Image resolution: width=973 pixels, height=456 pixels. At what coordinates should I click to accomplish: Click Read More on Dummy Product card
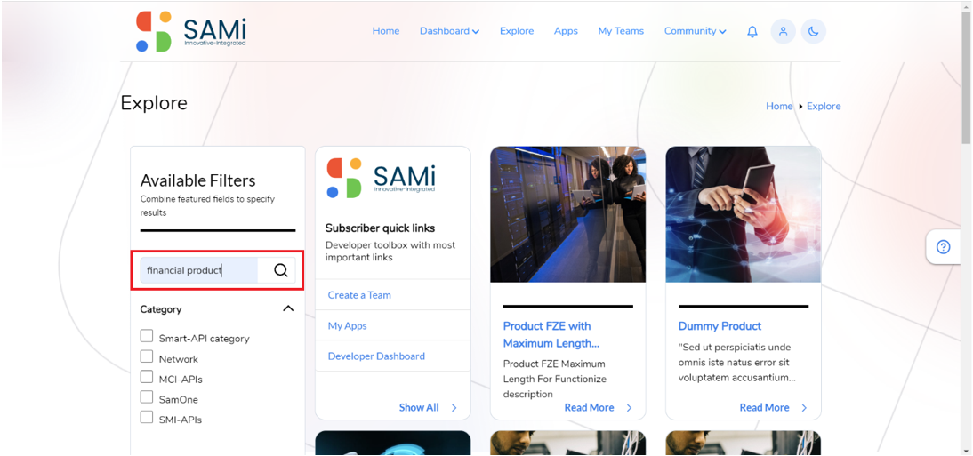click(765, 408)
